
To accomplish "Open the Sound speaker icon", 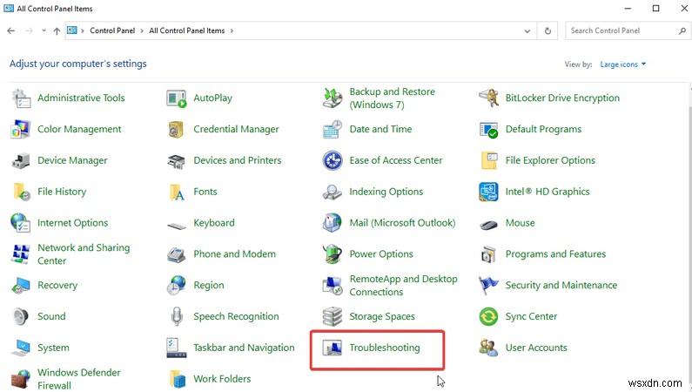I will click(x=20, y=316).
